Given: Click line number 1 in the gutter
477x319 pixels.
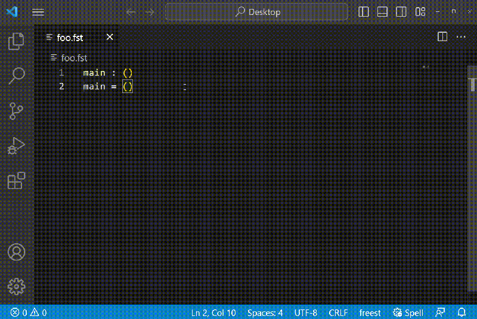Looking at the screenshot, I should 61,73.
